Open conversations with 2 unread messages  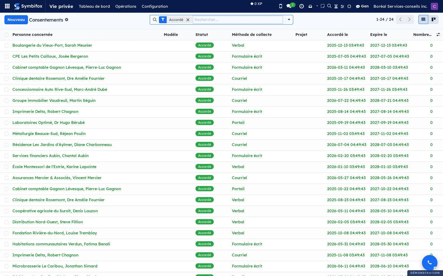pos(290,6)
